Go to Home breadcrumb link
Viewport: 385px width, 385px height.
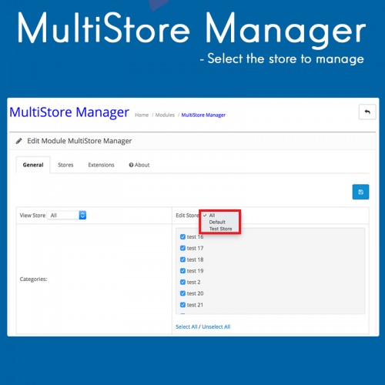point(142,115)
